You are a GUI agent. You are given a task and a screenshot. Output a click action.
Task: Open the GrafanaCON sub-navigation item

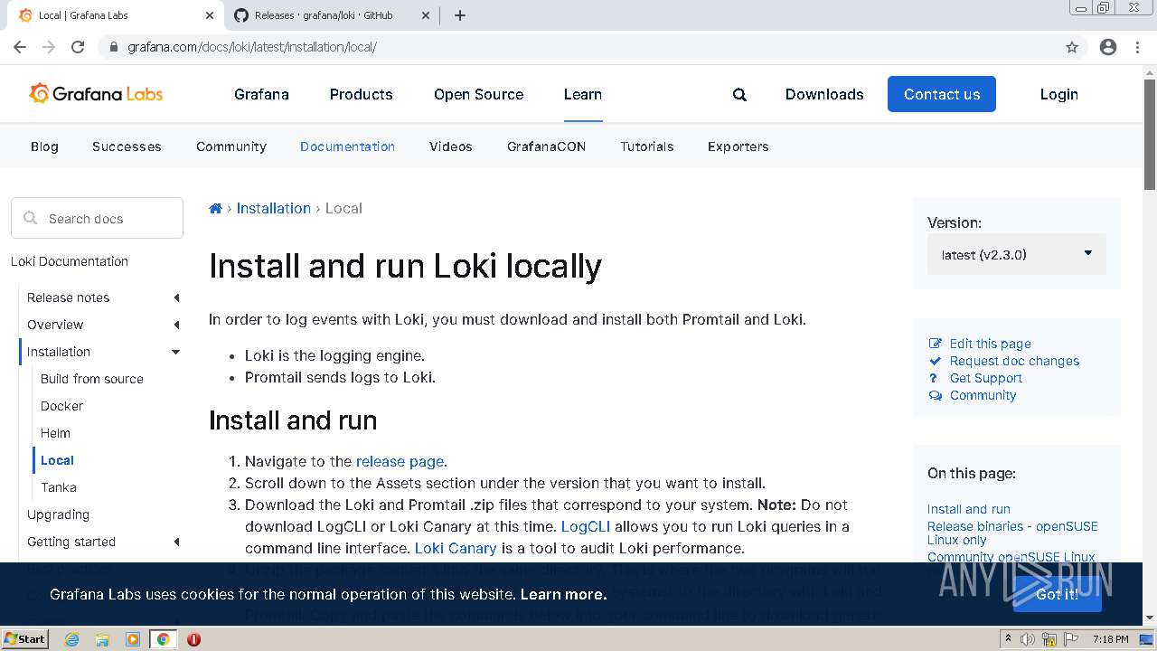[x=546, y=146]
